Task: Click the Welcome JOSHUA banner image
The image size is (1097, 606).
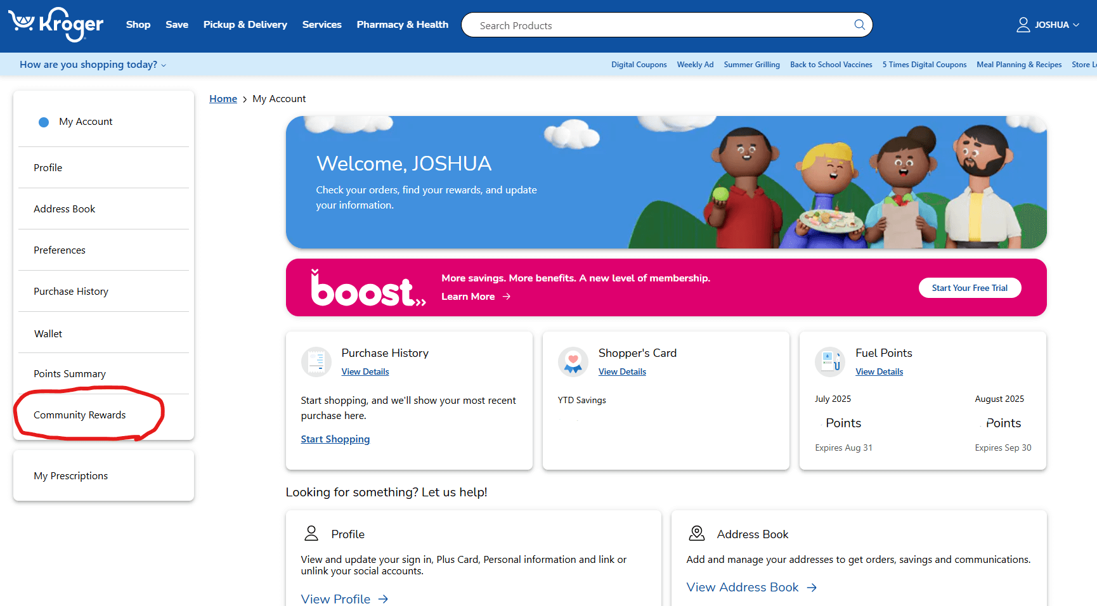Action: pyautogui.click(x=666, y=182)
